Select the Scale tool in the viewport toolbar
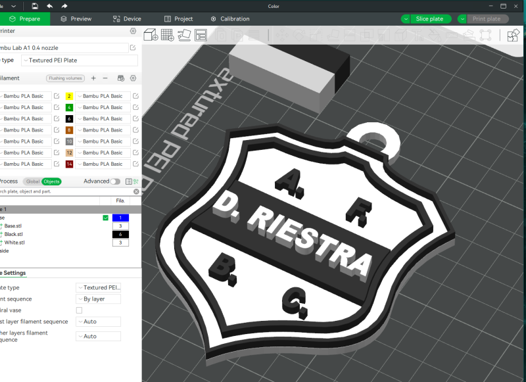526x382 pixels. pyautogui.click(x=316, y=35)
